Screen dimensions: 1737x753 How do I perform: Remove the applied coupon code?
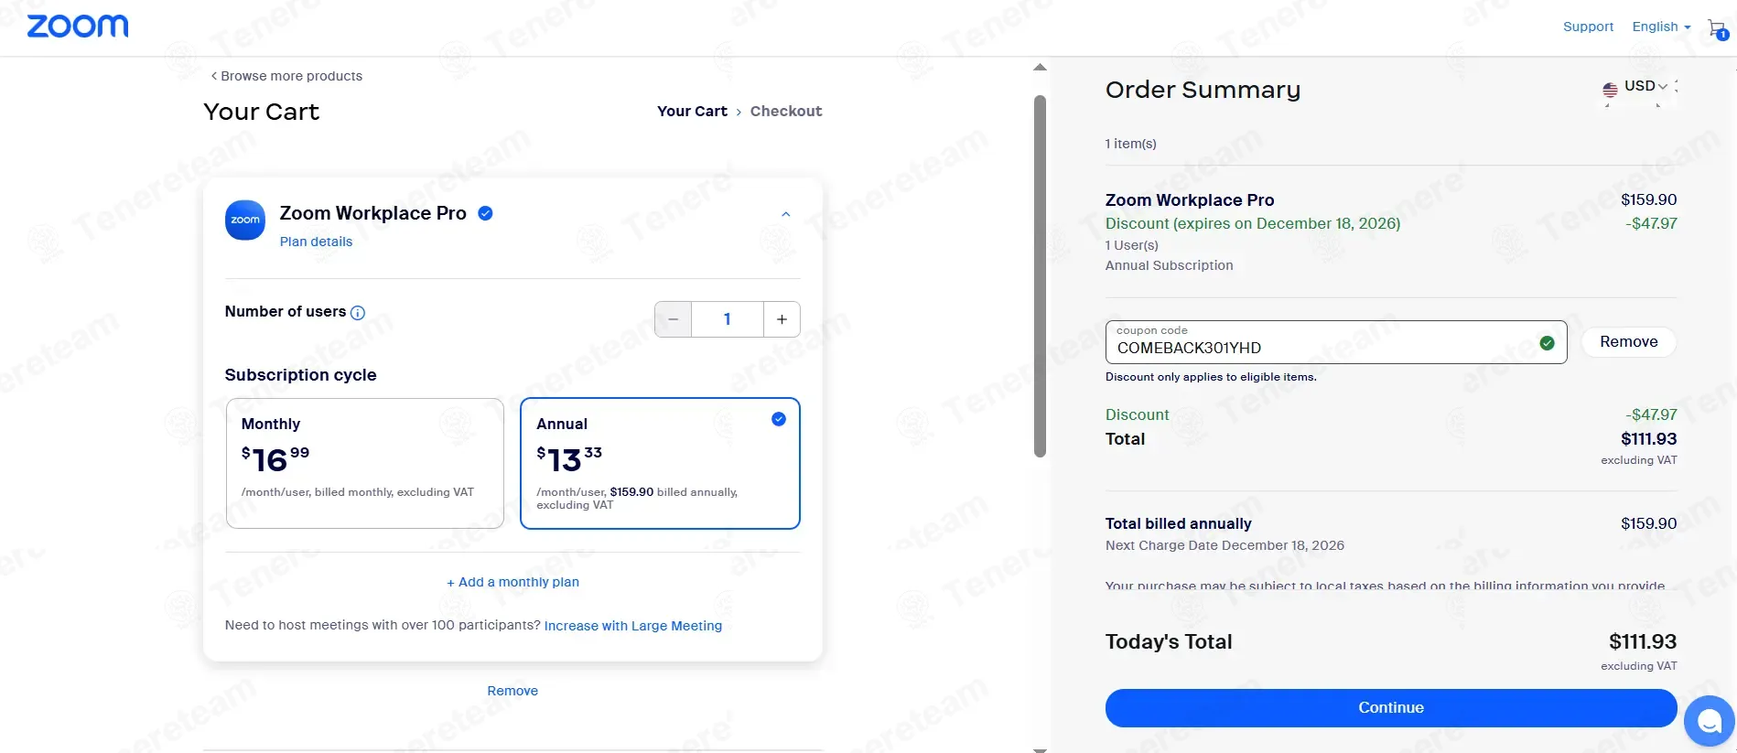click(x=1628, y=341)
